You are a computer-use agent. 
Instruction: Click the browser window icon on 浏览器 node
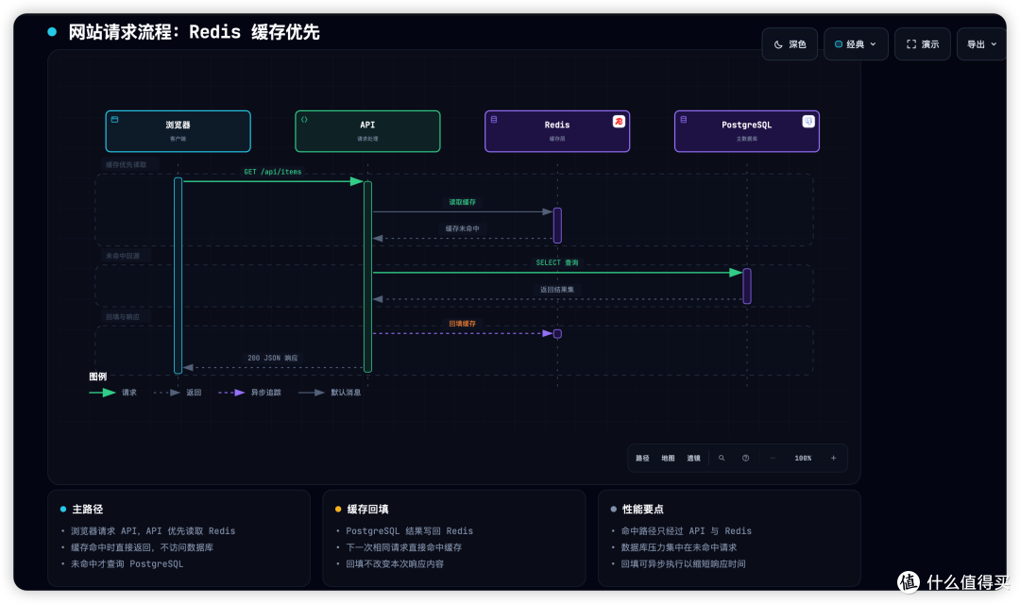click(x=114, y=120)
